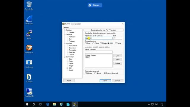
Task: Close the PuTTY Configuration dialog
Action: pos(123,24)
